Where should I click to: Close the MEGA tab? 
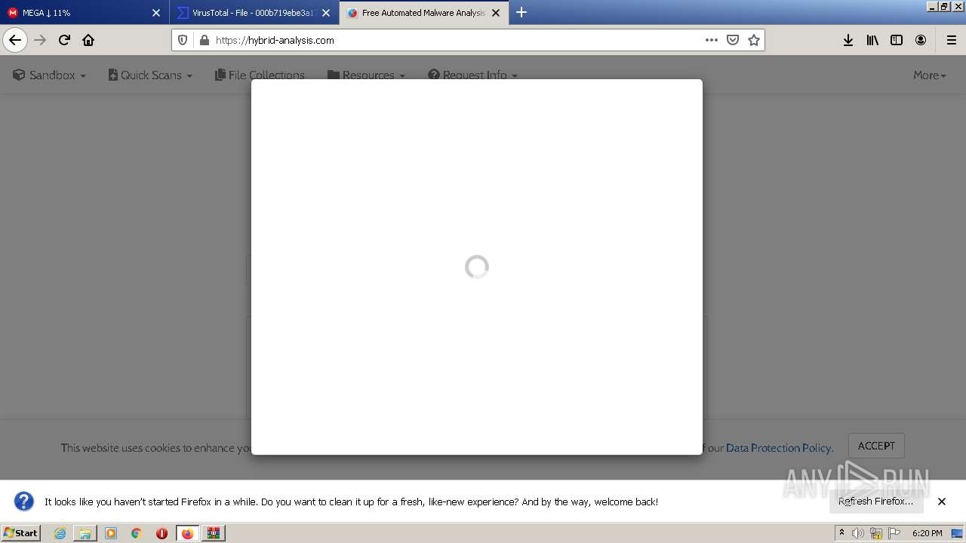[156, 13]
